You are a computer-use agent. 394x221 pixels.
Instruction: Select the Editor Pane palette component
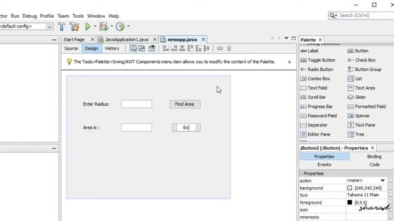[315, 134]
